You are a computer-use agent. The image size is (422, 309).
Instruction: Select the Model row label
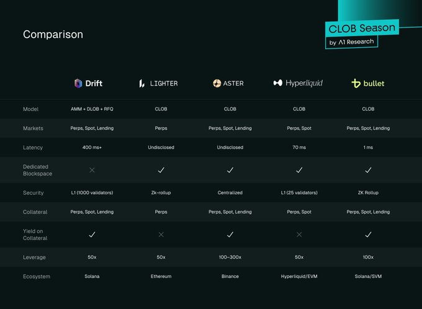pos(30,109)
